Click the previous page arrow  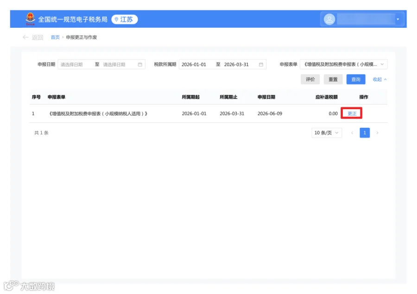(x=352, y=132)
